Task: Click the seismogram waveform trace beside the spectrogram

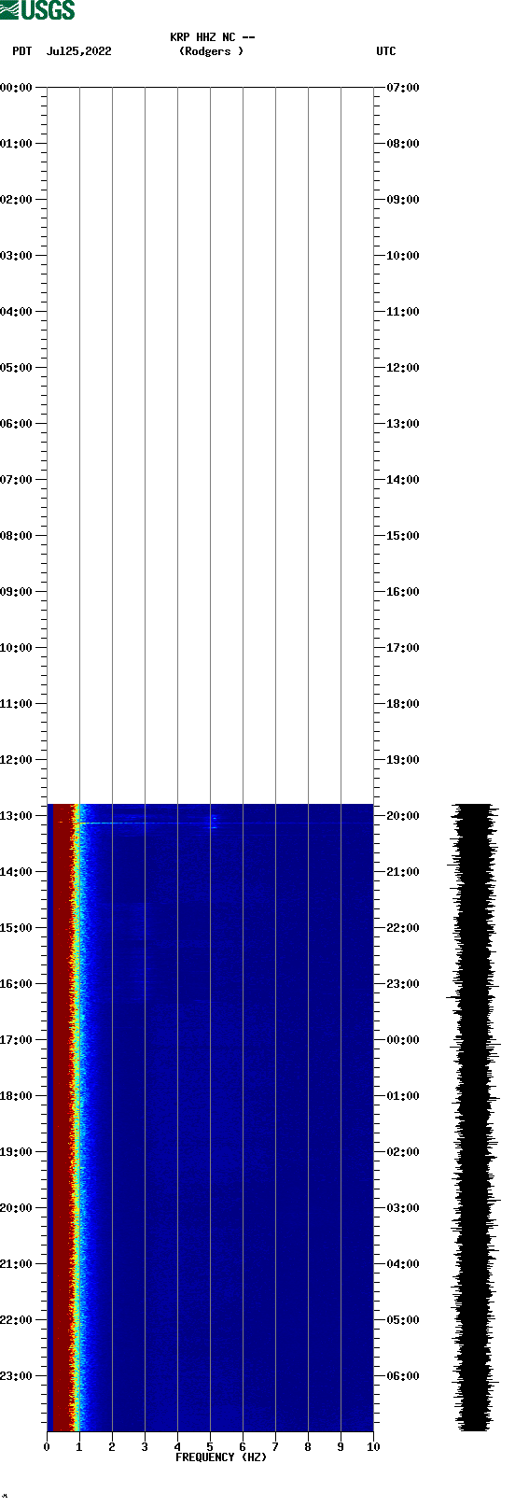Action: pyautogui.click(x=474, y=1117)
